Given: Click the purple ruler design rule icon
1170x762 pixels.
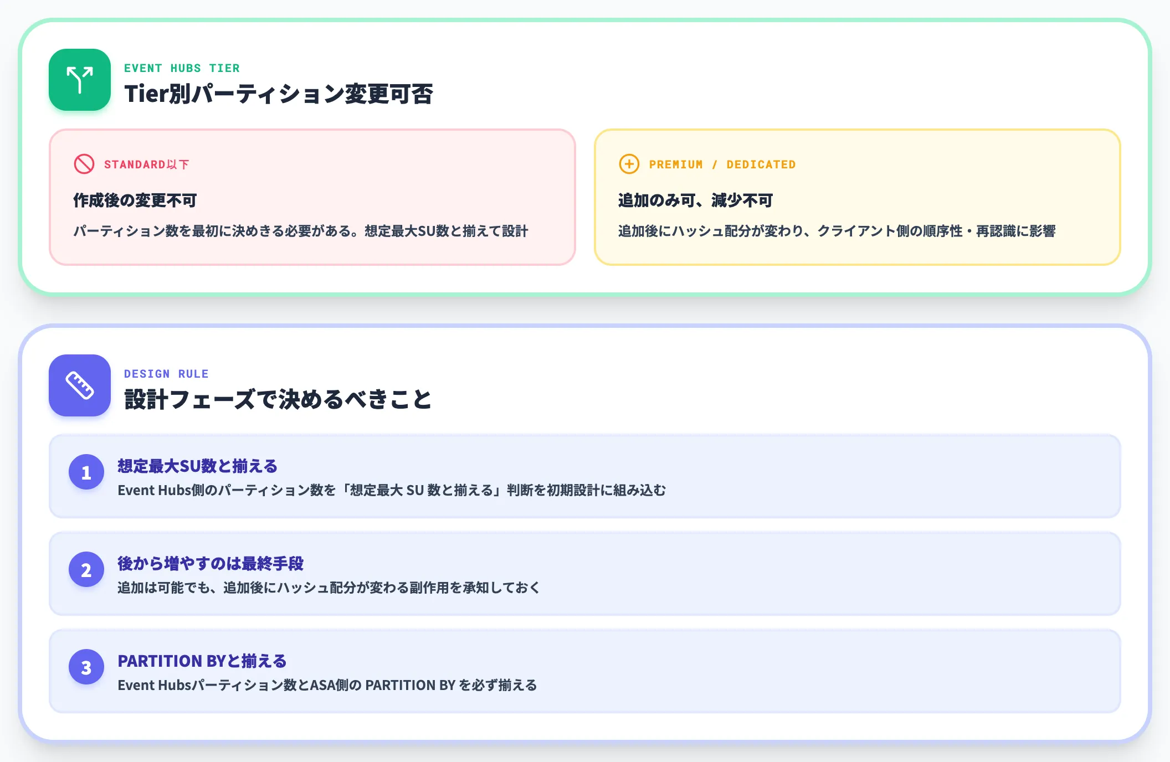Looking at the screenshot, I should [x=80, y=385].
